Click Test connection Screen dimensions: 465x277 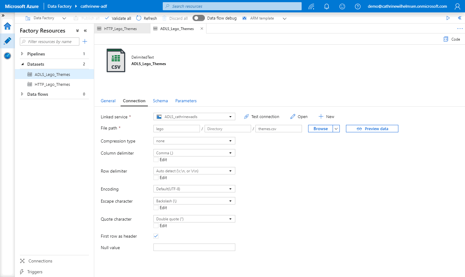262,117
